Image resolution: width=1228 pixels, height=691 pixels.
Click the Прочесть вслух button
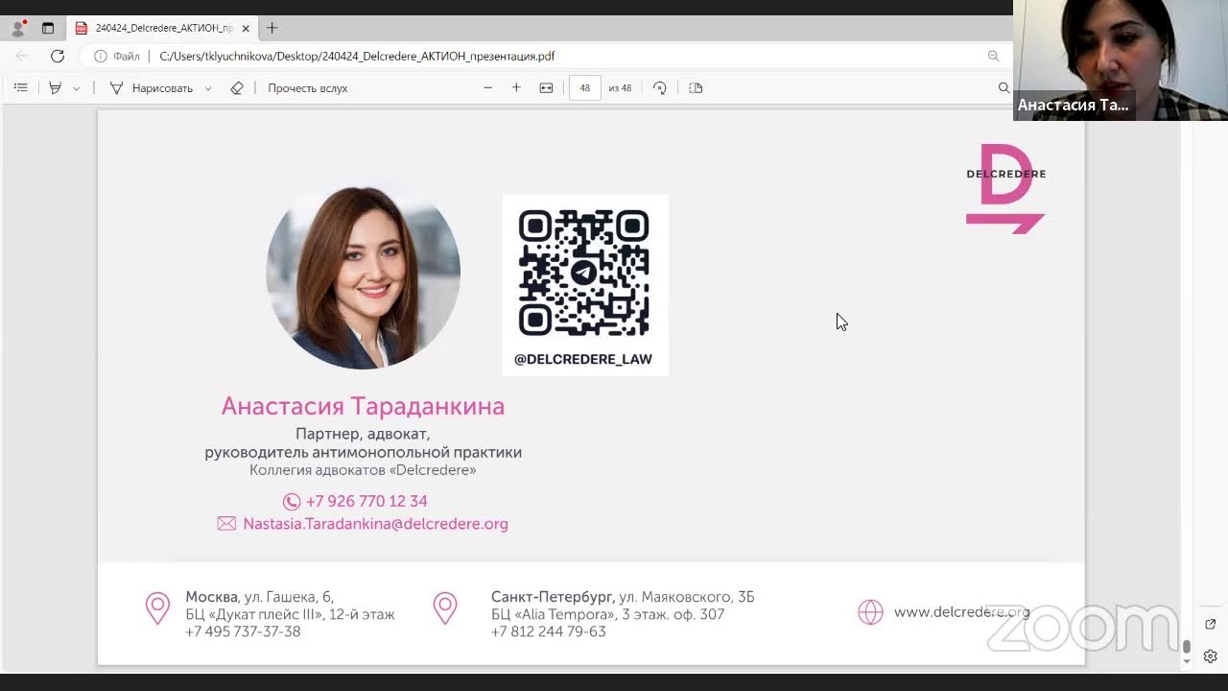click(308, 87)
